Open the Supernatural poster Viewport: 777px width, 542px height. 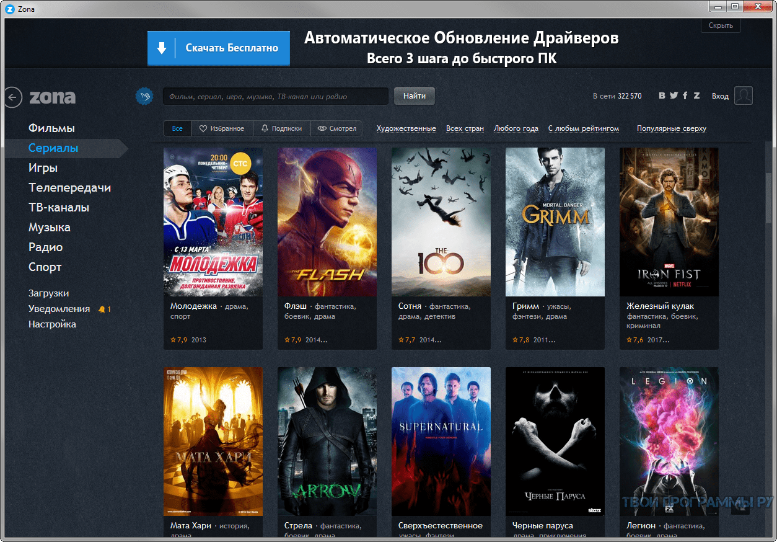(441, 442)
